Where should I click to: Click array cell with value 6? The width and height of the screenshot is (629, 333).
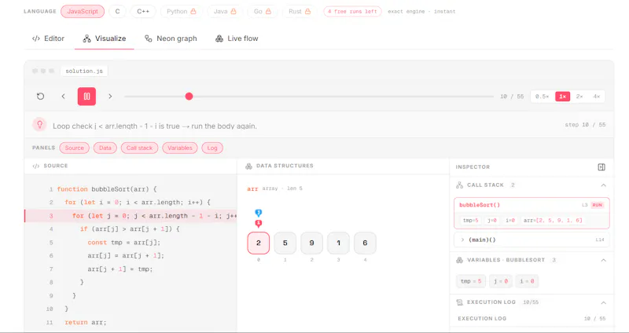coord(365,243)
